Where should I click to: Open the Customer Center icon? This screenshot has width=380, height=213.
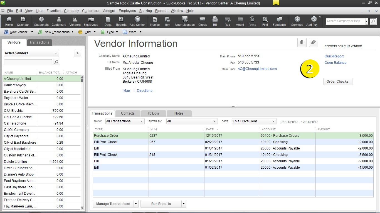[x=59, y=21]
